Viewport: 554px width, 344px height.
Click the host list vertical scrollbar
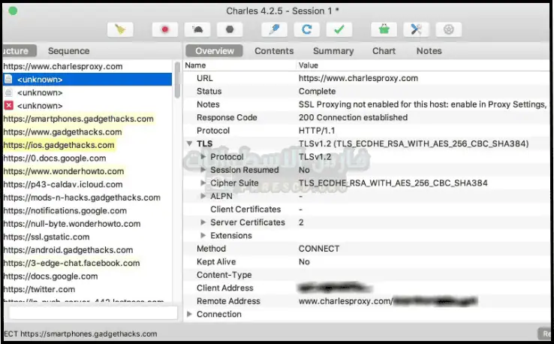178,83
